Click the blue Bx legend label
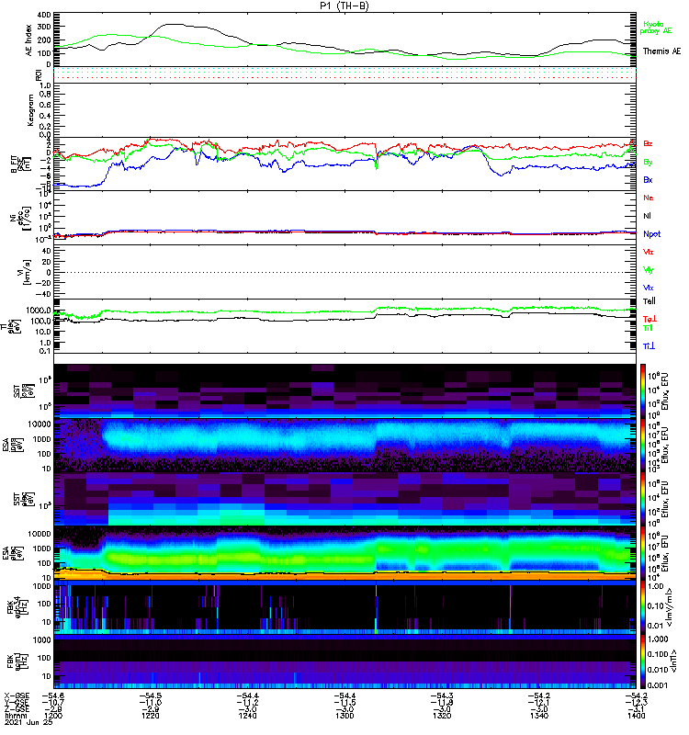The height and width of the screenshot is (735, 689). [648, 179]
